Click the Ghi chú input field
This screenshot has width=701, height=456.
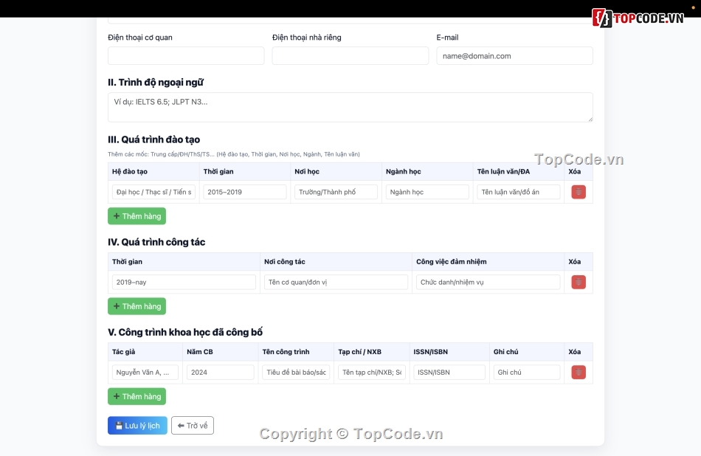pos(527,373)
